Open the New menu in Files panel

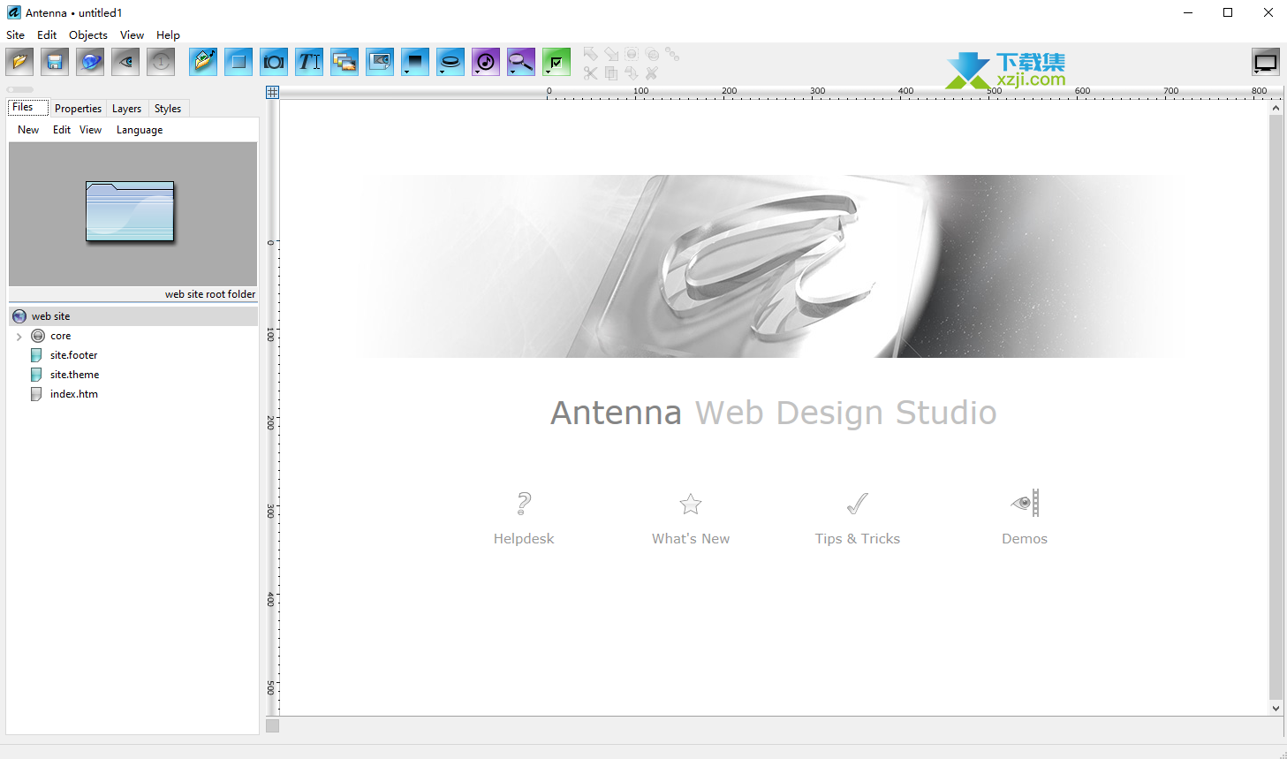(x=28, y=130)
